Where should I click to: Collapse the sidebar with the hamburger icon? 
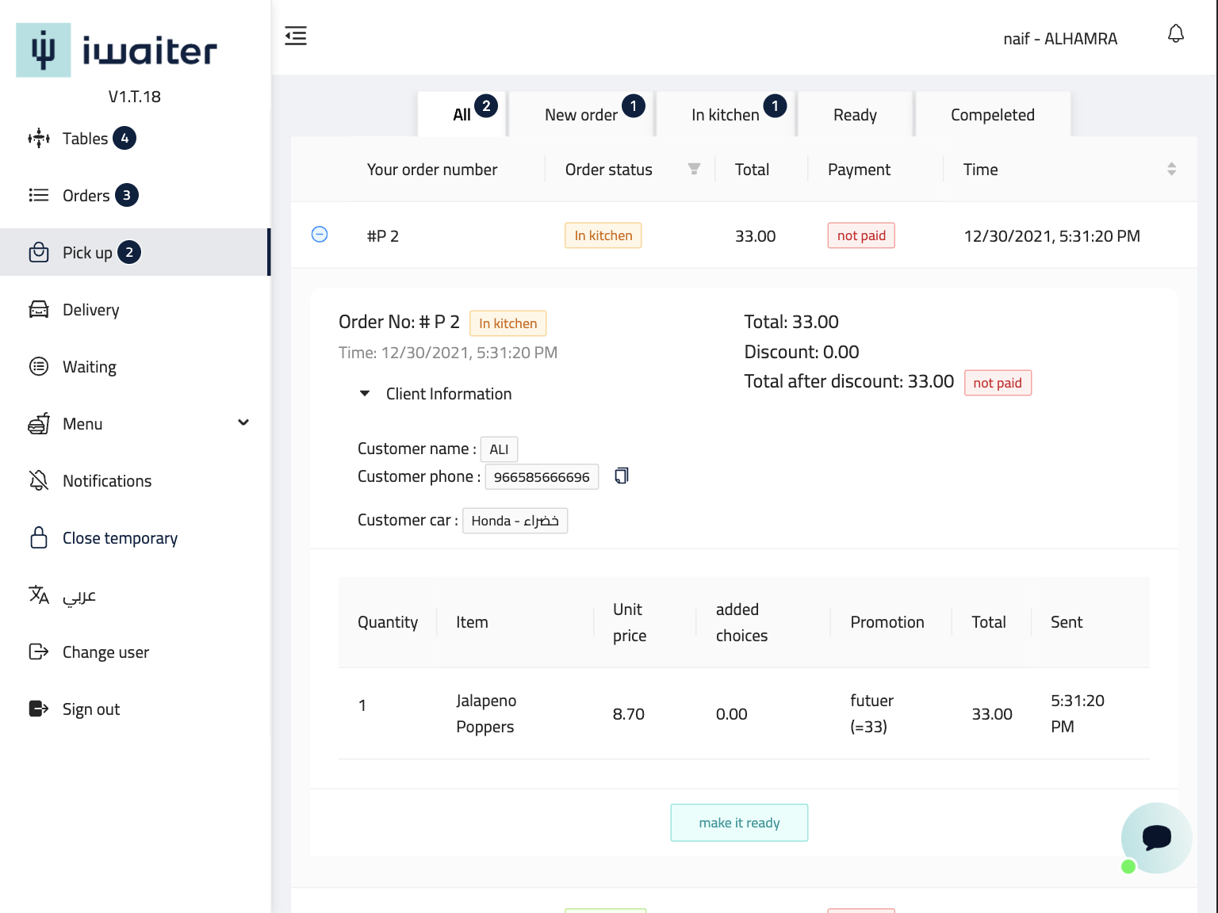tap(296, 36)
